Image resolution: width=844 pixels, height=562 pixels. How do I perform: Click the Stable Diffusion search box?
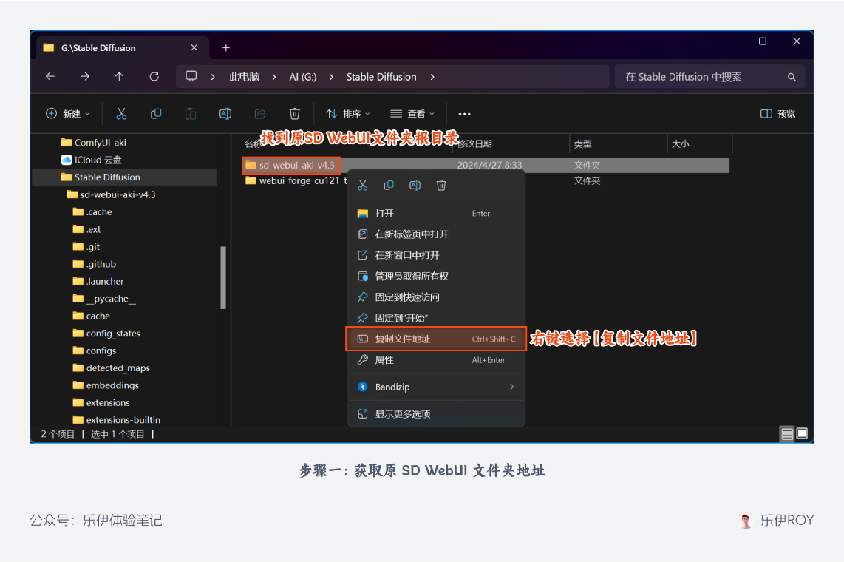click(709, 76)
